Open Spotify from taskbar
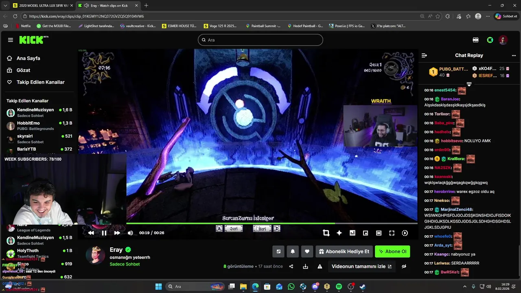The image size is (521, 293). coord(339,286)
